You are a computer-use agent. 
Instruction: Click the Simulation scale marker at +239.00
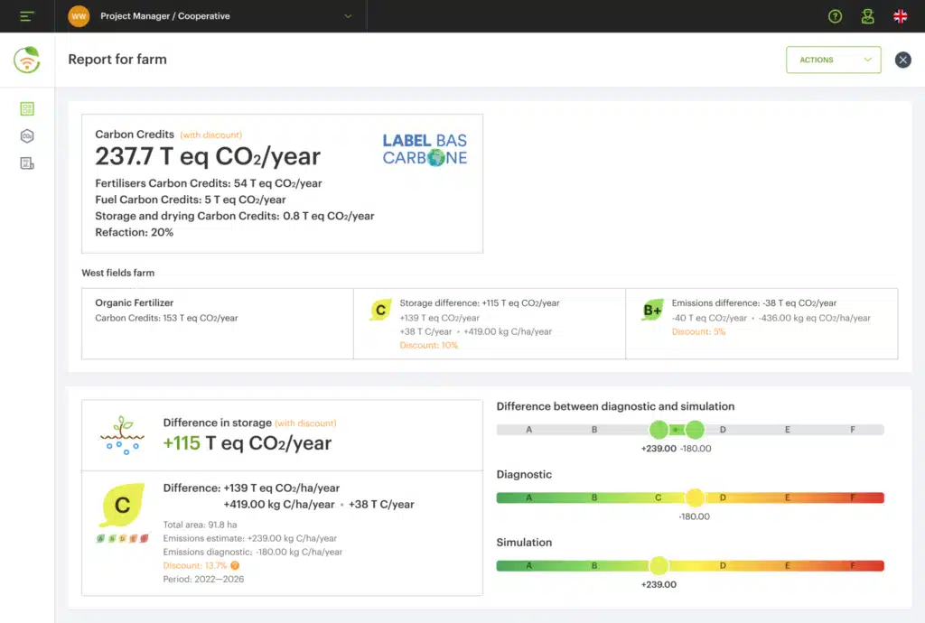659,566
